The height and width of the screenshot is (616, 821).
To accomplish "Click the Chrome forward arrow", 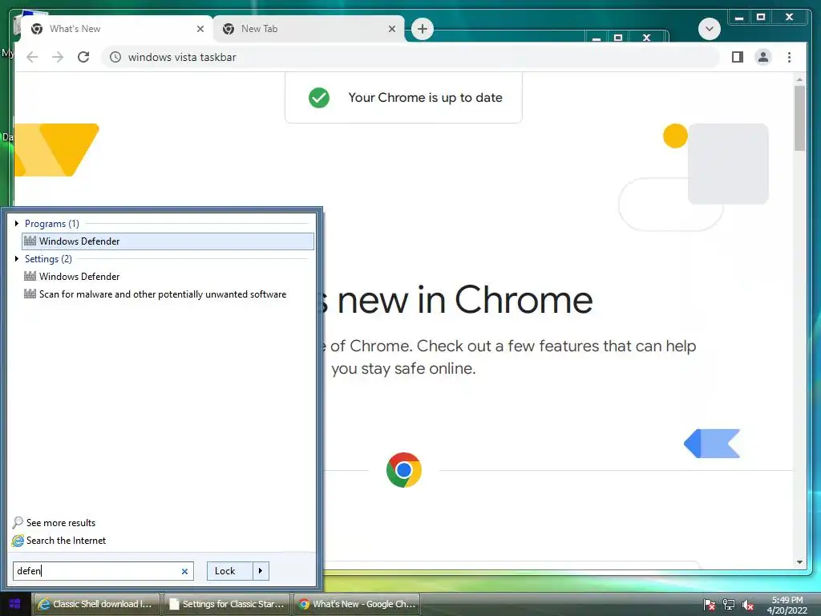I will click(58, 57).
